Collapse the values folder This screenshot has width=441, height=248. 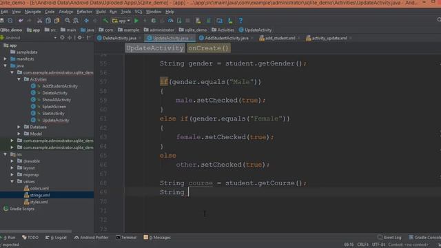click(12, 181)
